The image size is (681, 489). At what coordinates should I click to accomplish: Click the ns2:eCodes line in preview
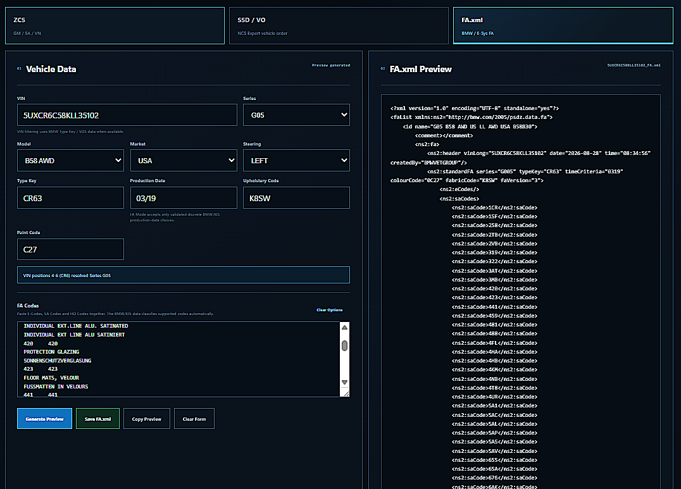(x=459, y=189)
